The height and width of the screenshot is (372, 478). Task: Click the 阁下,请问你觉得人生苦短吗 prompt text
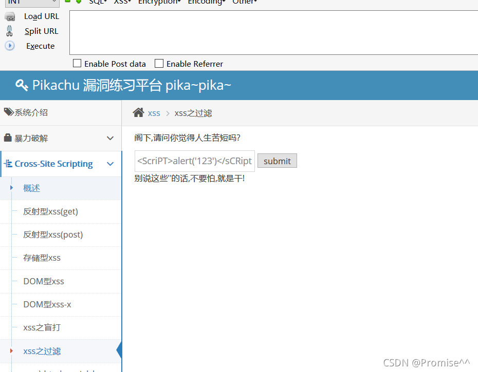pyautogui.click(x=188, y=138)
